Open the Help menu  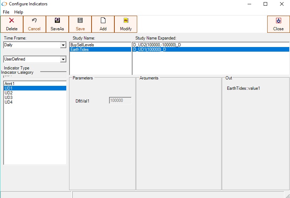tap(19, 12)
